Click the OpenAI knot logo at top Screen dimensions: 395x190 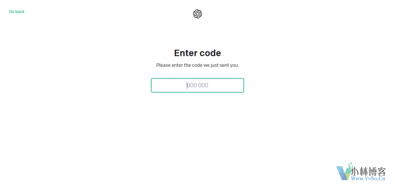[x=197, y=14]
